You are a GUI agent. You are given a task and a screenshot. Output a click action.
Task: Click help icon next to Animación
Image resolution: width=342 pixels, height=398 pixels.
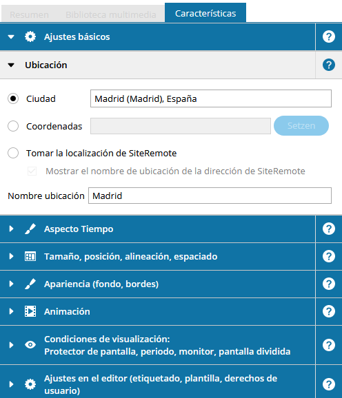(328, 311)
